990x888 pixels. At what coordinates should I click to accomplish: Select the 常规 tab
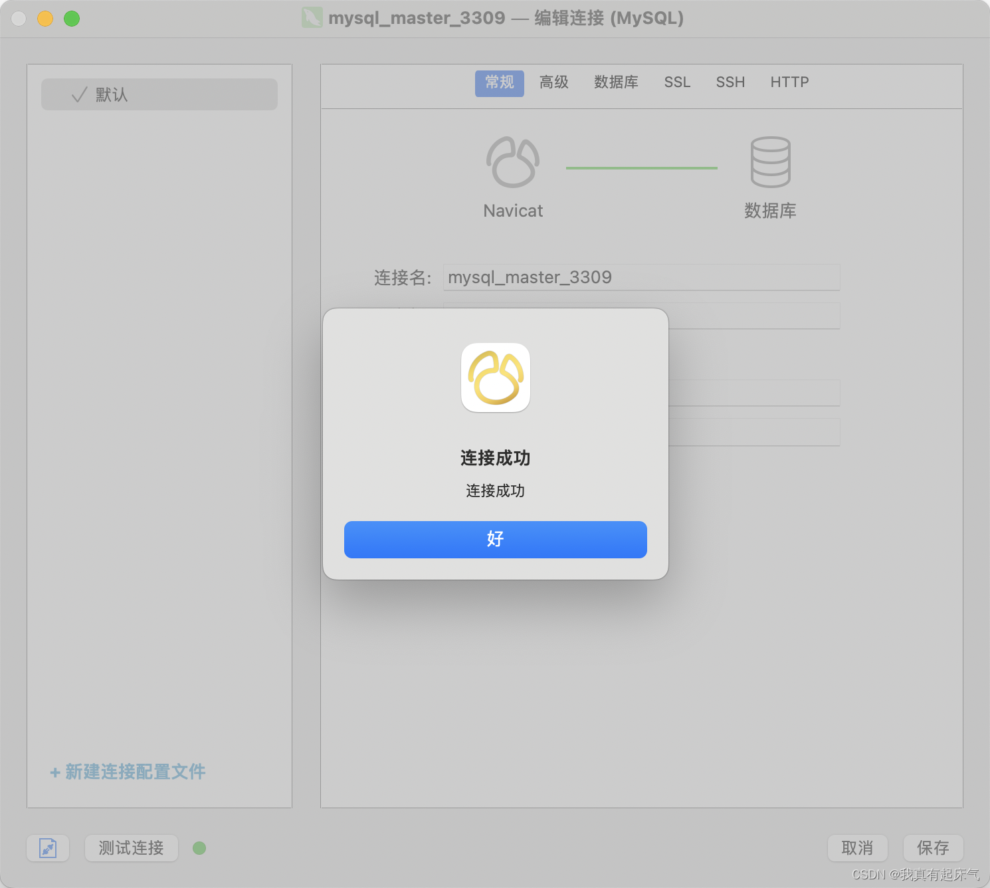(x=500, y=83)
